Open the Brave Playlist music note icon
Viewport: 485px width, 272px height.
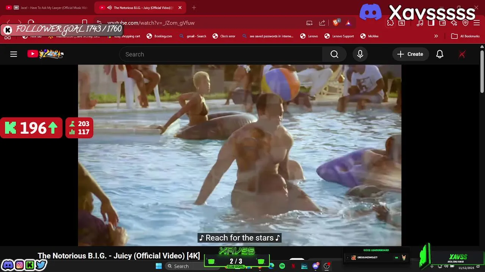point(420,23)
